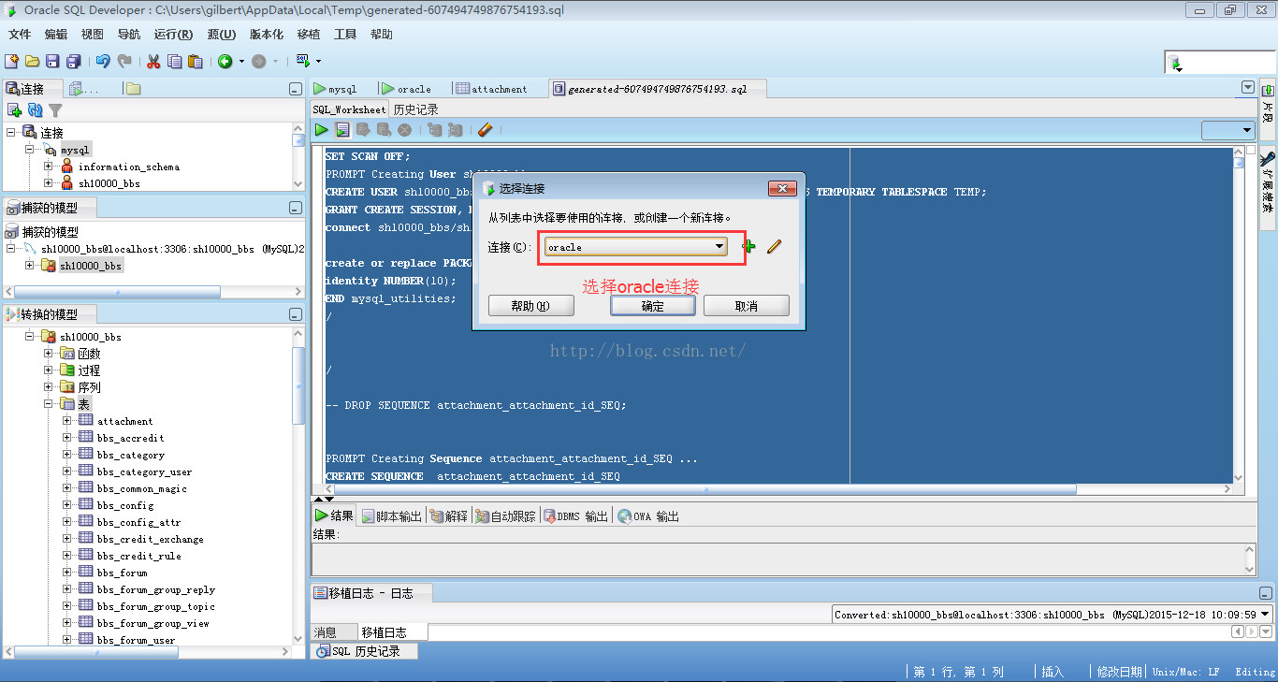Copy selection with the Copy icon
The image size is (1278, 682).
point(174,61)
